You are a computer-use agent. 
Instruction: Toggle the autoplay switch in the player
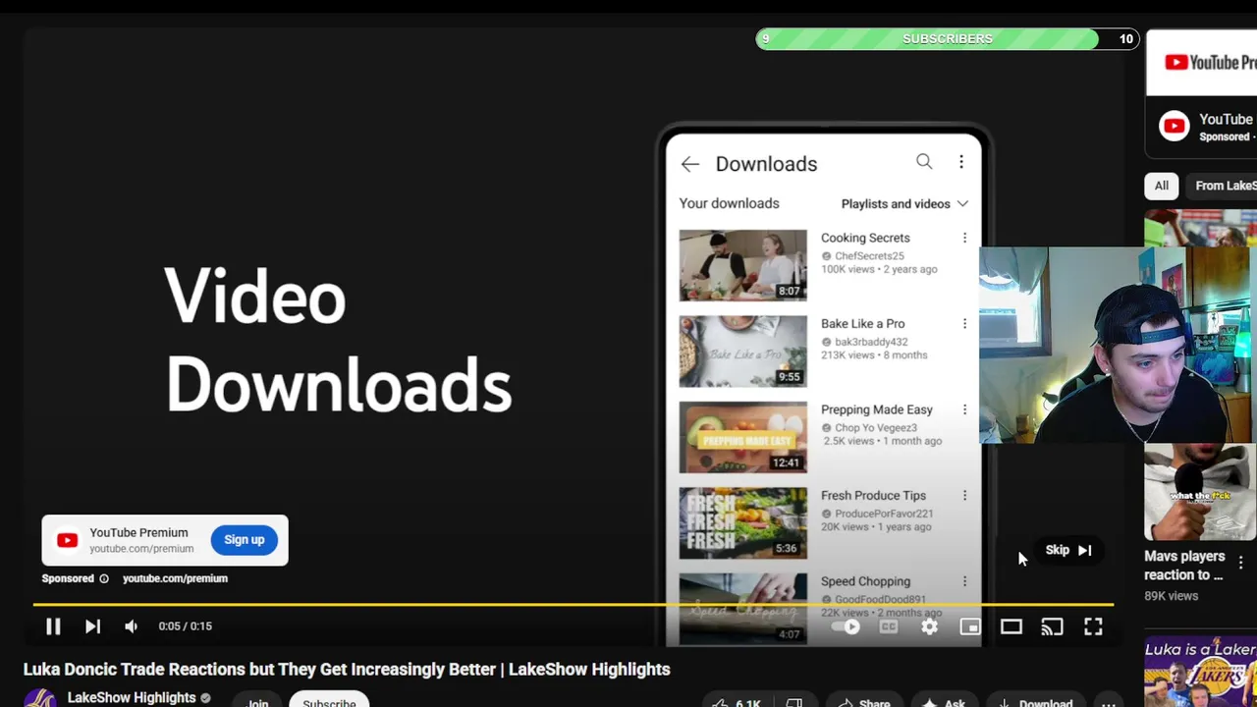(846, 626)
